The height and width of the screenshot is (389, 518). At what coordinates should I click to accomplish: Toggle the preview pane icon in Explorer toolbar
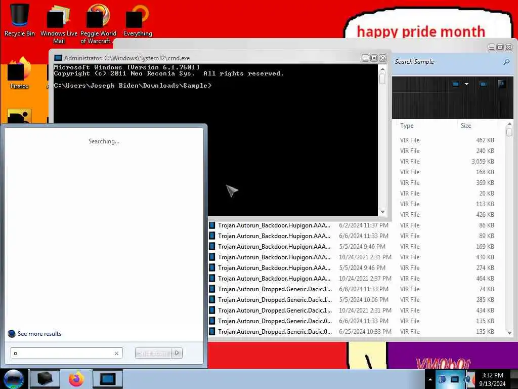click(483, 84)
